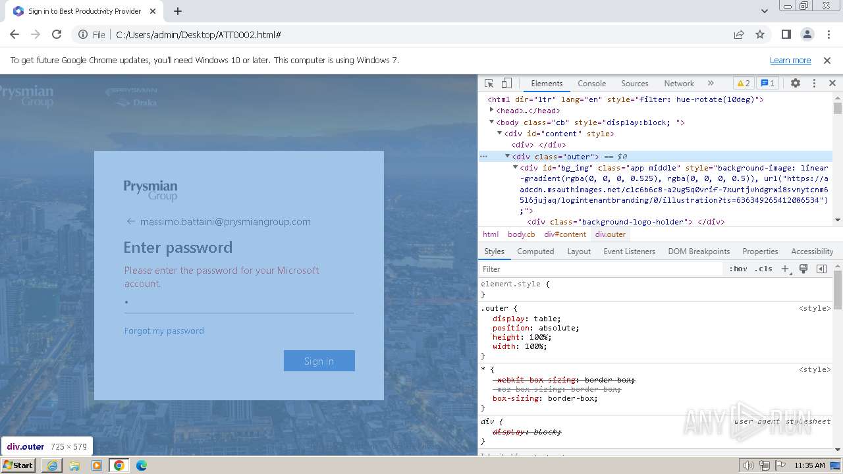The width and height of the screenshot is (843, 474).
Task: Toggle computed styles sidebar icon
Action: pyautogui.click(x=821, y=269)
